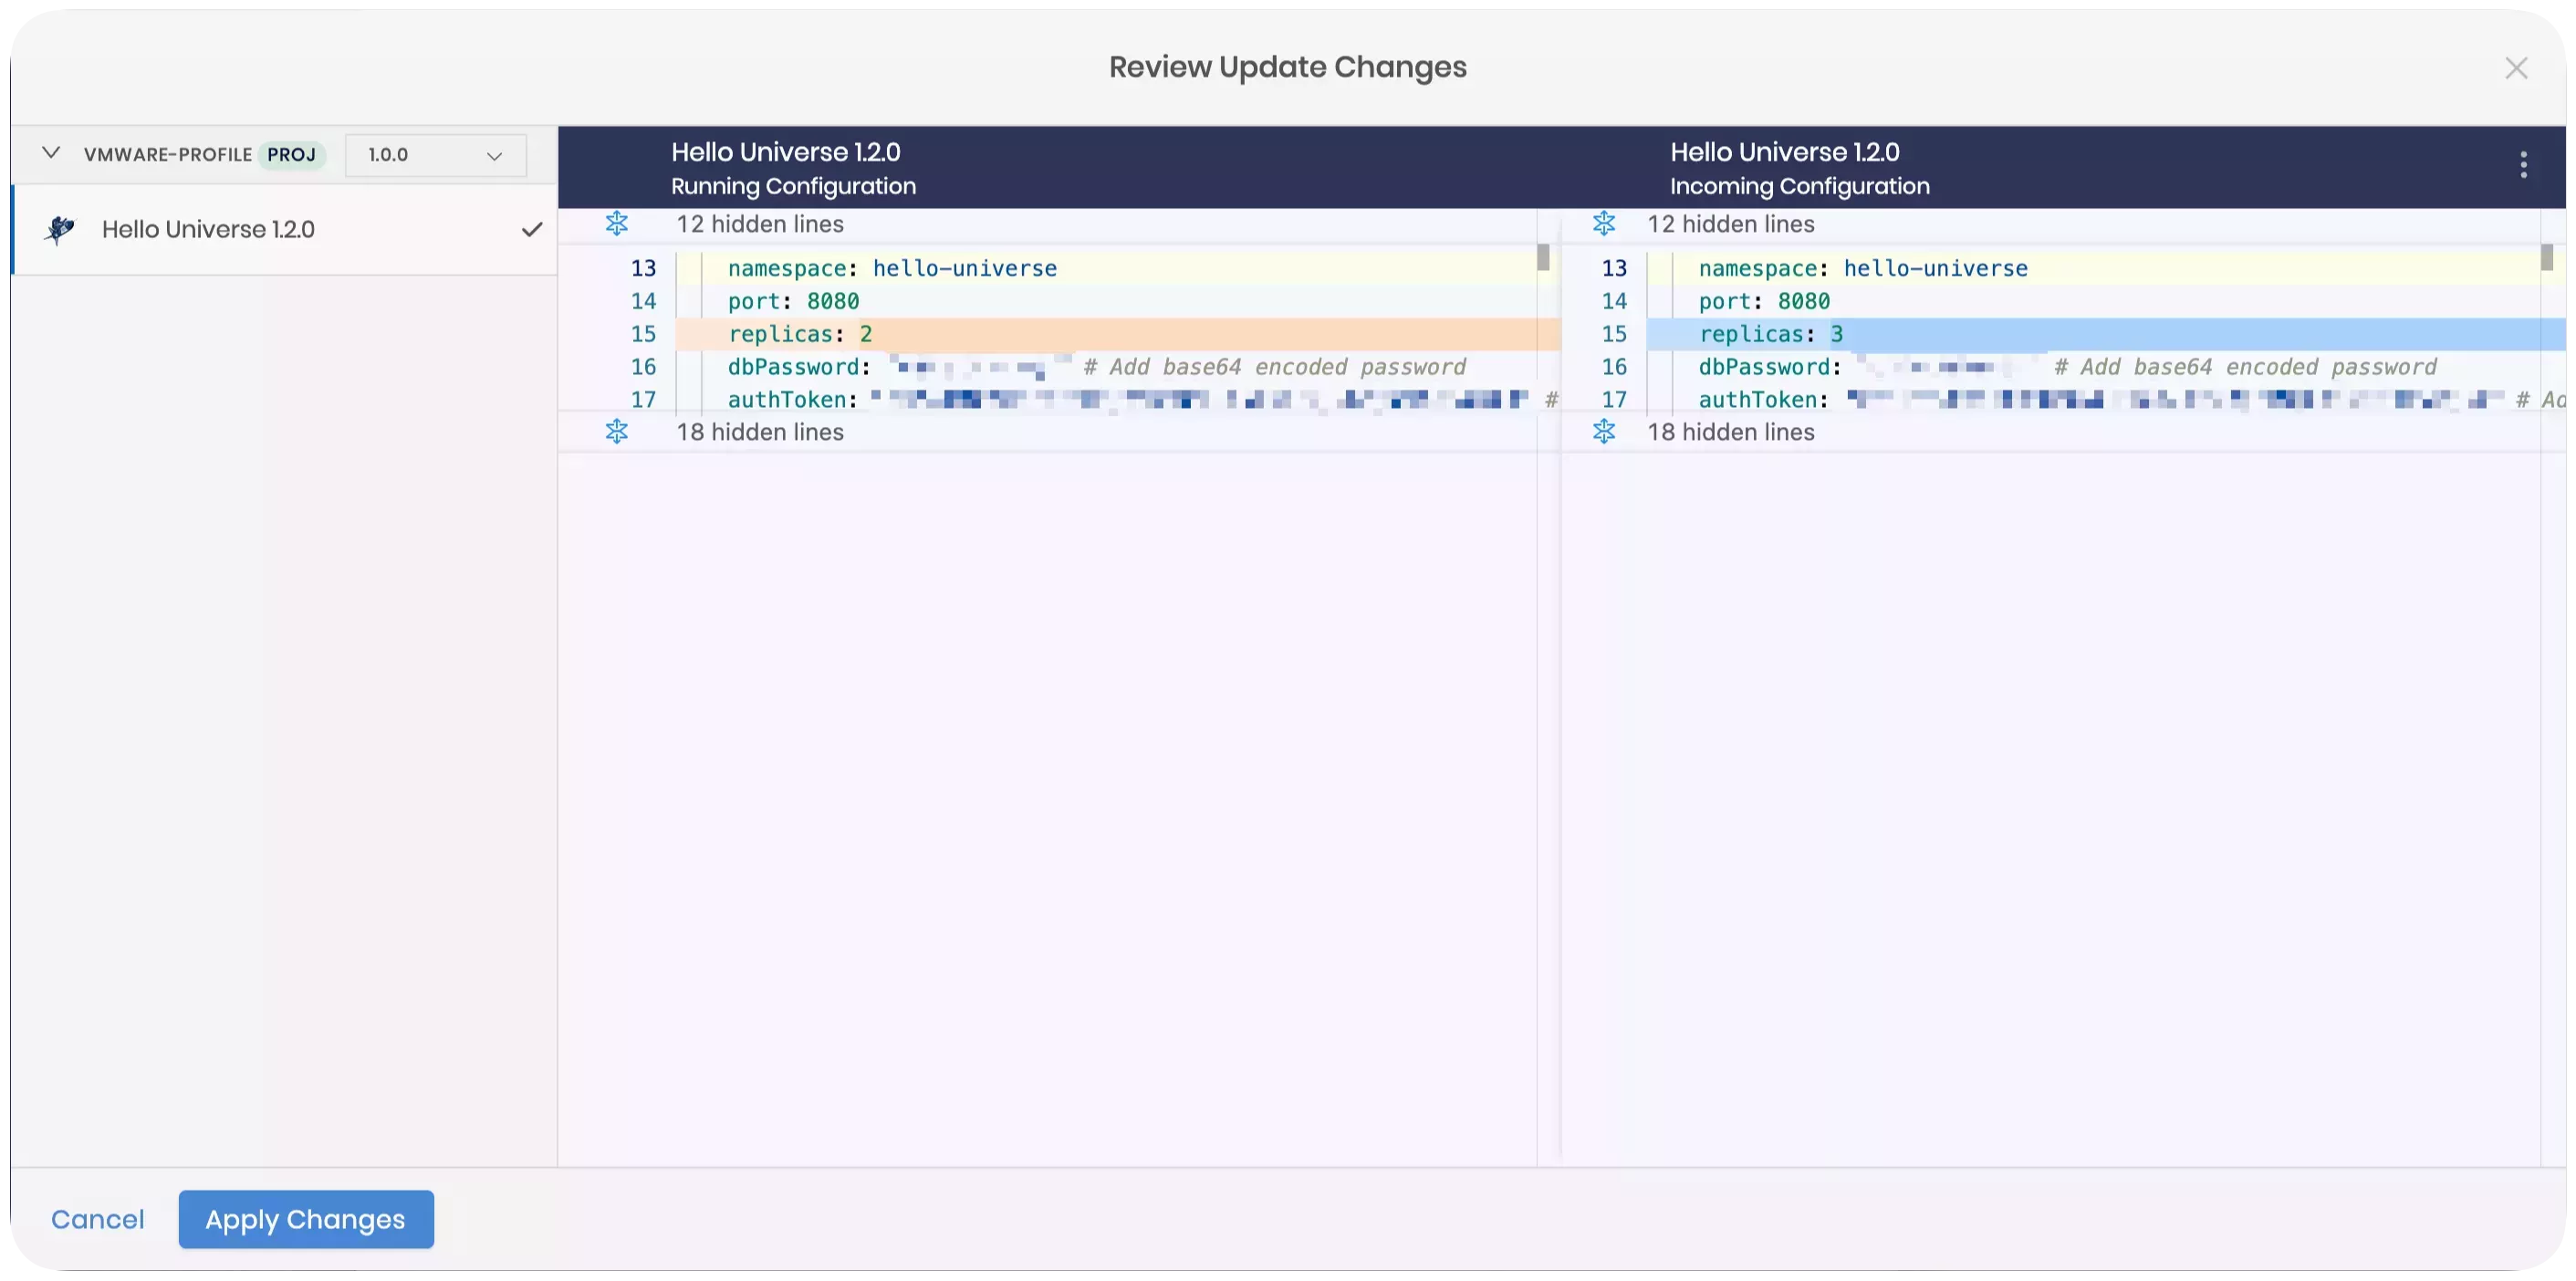Viewport: 2576px width, 1281px height.
Task: Open the diff pane kebab options menu
Action: (x=2522, y=164)
